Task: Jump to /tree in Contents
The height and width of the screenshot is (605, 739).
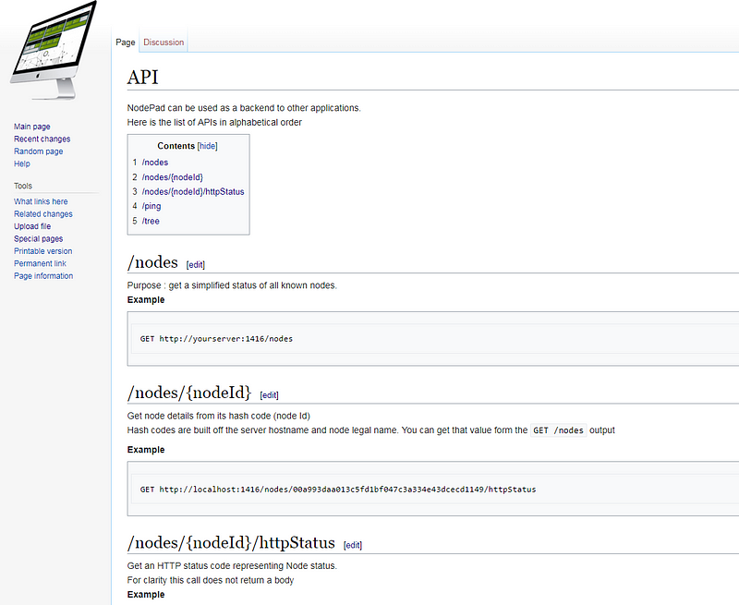Action: (151, 221)
